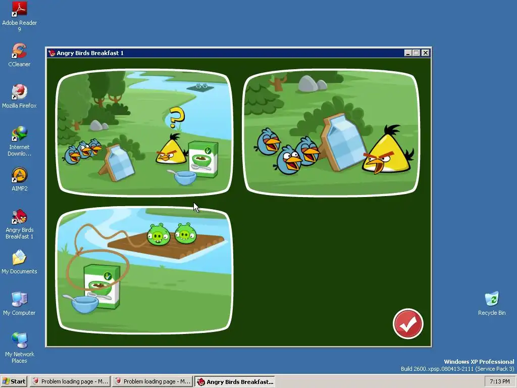Click the two green pigs on the raft

tap(172, 234)
